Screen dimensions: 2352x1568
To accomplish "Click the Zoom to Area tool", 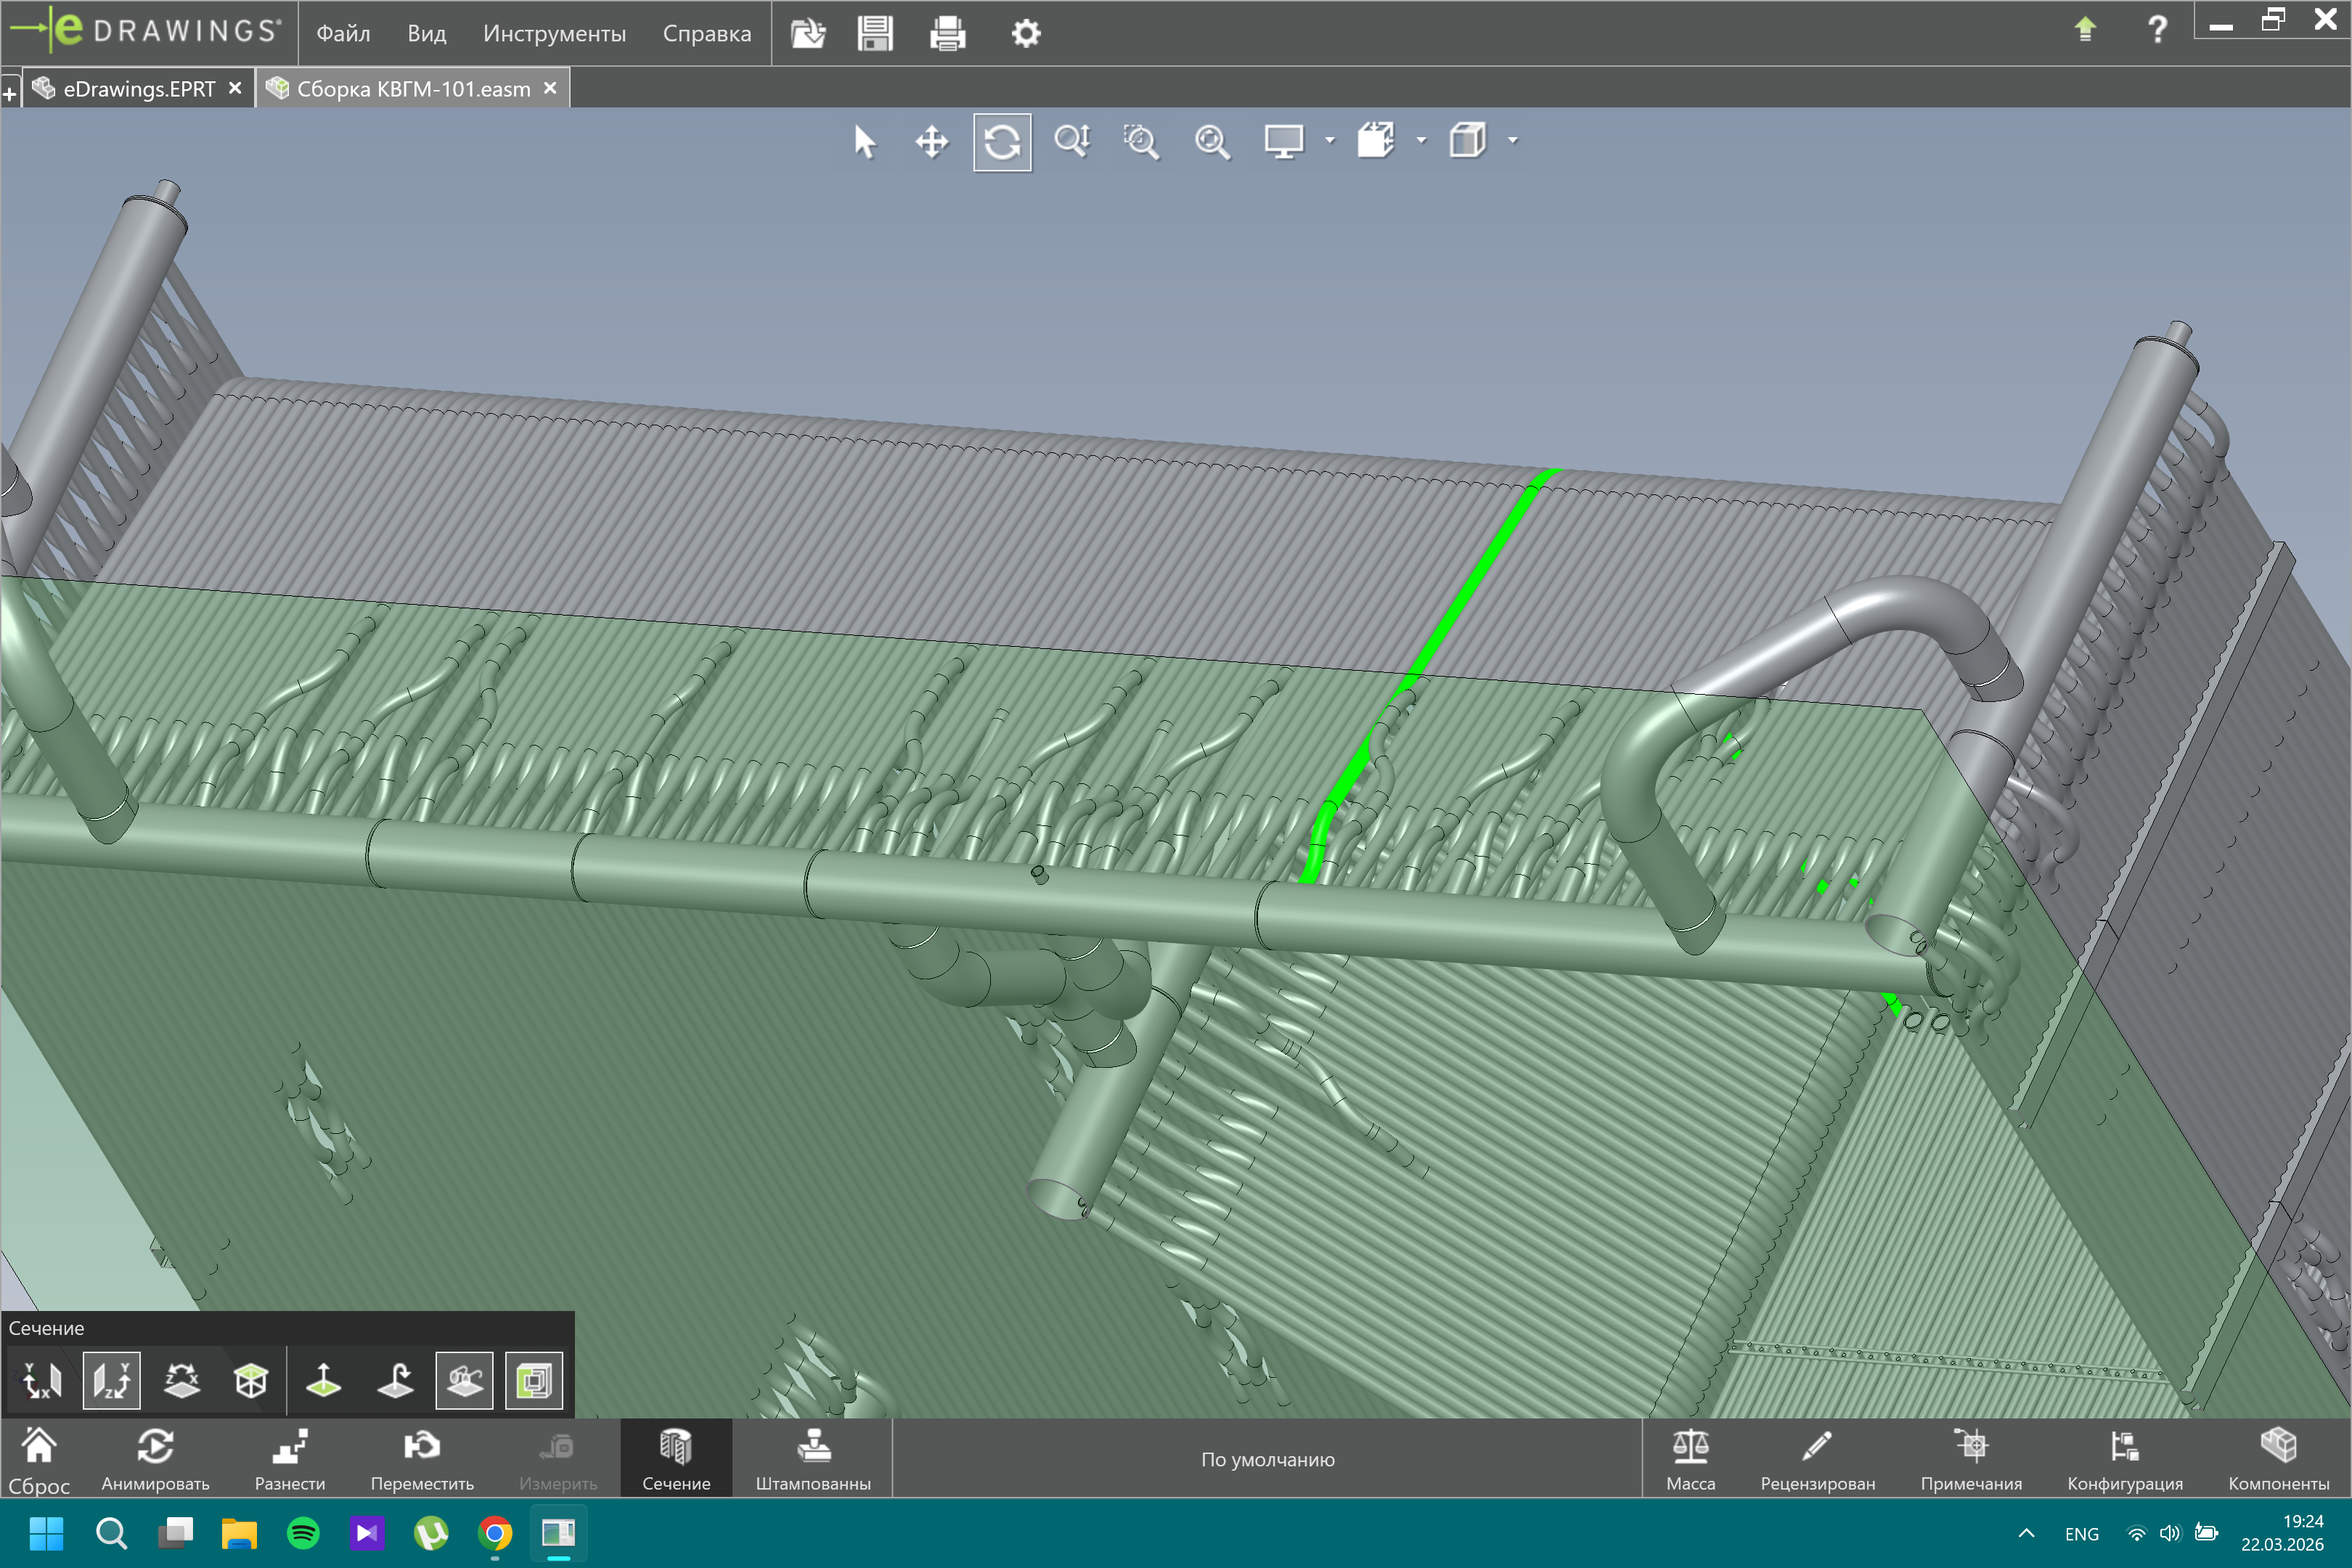I will (1140, 142).
